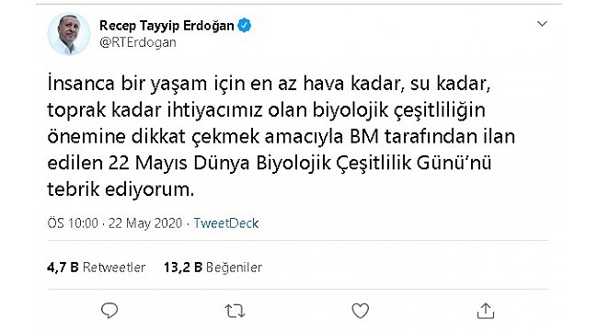Click the blue verified badge
Screen dimensions: 598x331
click(245, 26)
